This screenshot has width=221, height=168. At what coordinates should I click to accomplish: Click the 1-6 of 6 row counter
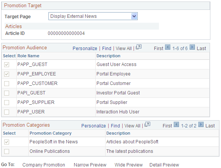[180, 49]
